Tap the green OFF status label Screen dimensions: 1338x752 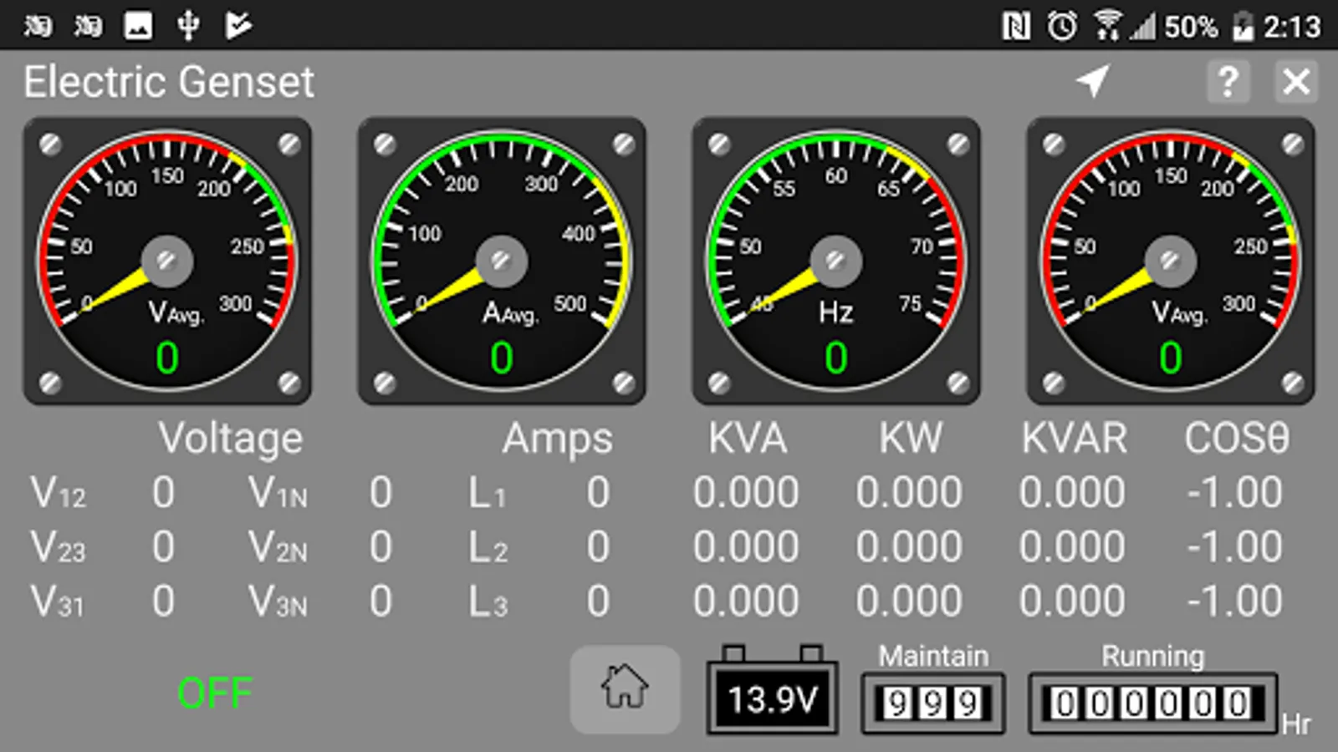[x=215, y=694]
